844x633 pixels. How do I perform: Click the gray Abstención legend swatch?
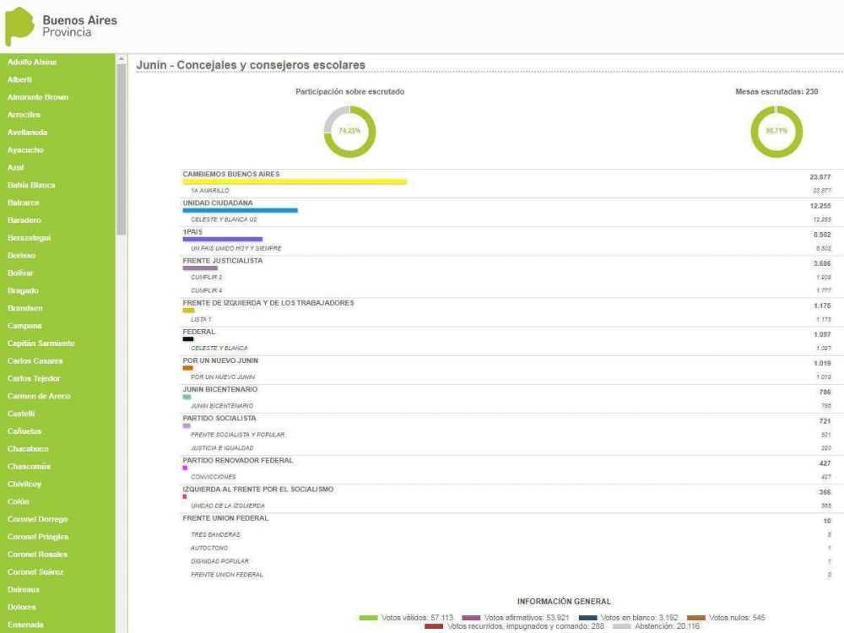(621, 626)
